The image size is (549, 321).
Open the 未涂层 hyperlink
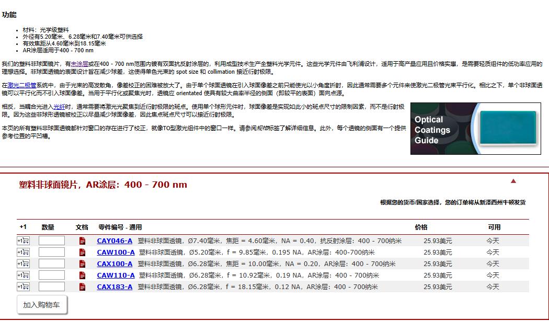pyautogui.click(x=79, y=64)
